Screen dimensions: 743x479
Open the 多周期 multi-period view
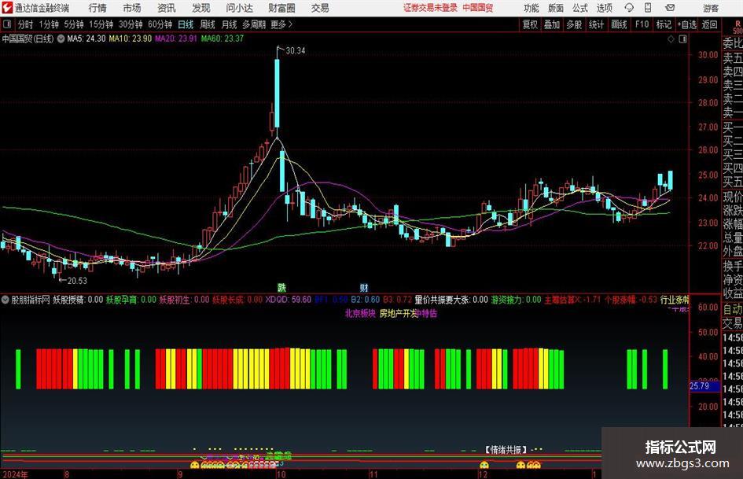click(x=254, y=24)
